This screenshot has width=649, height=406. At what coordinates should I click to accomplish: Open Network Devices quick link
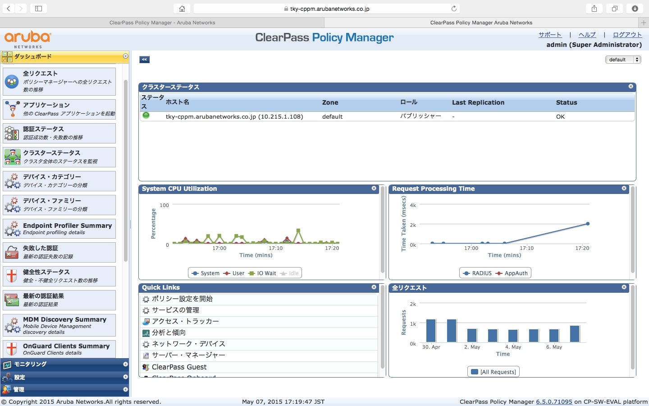[188, 344]
